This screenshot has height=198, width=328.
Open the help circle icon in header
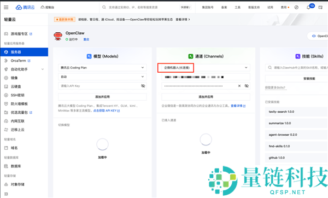(x=296, y=7)
